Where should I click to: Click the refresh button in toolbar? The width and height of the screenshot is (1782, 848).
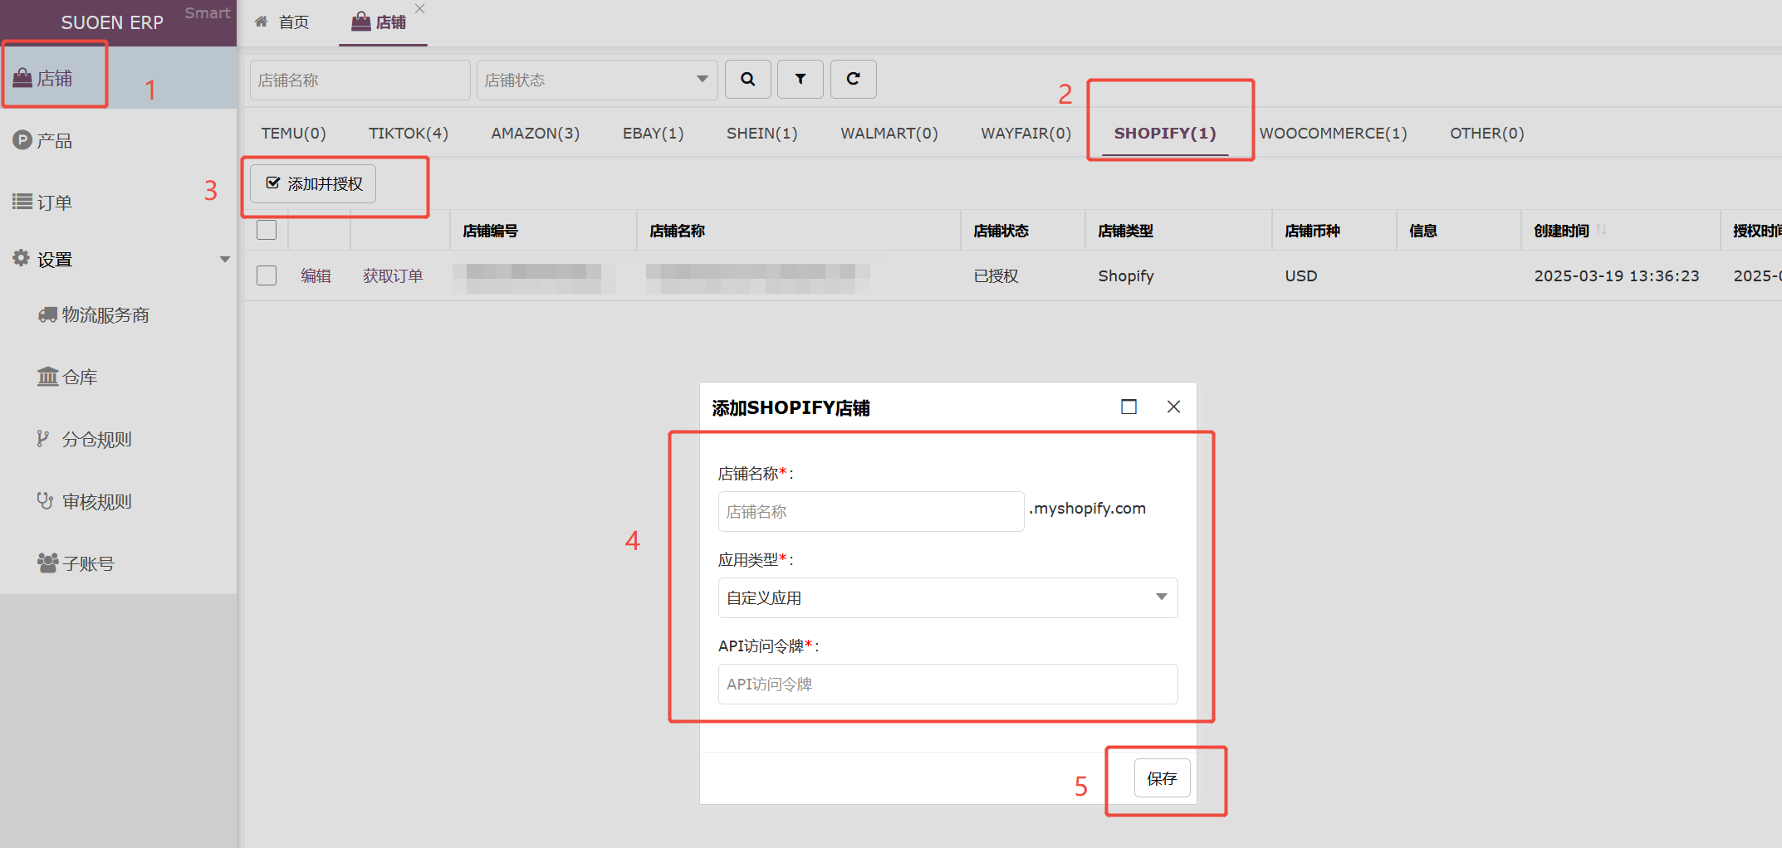(853, 80)
